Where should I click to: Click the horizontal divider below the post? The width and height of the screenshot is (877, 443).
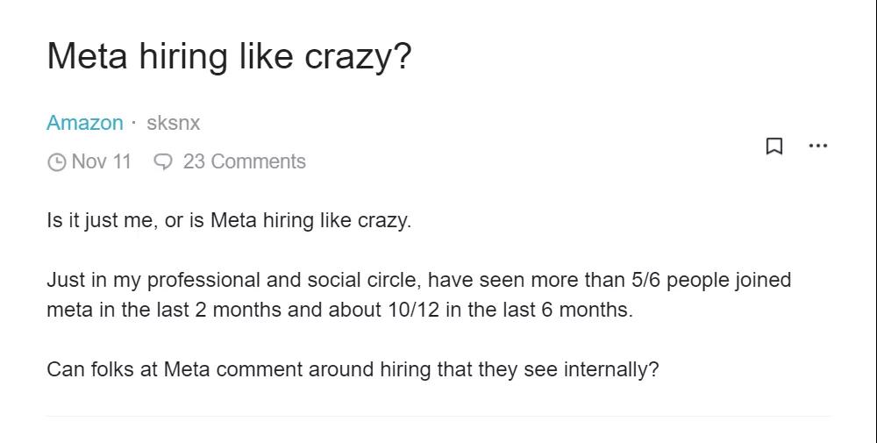pos(438,416)
